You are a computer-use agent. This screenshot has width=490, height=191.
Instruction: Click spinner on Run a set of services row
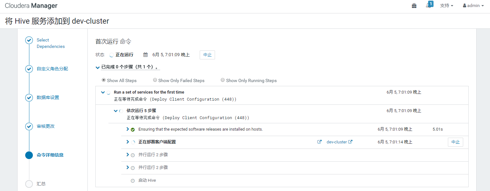tap(108, 93)
